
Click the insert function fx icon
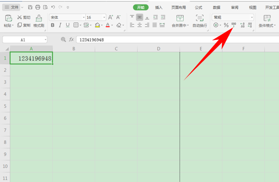pyautogui.click(x=71, y=39)
